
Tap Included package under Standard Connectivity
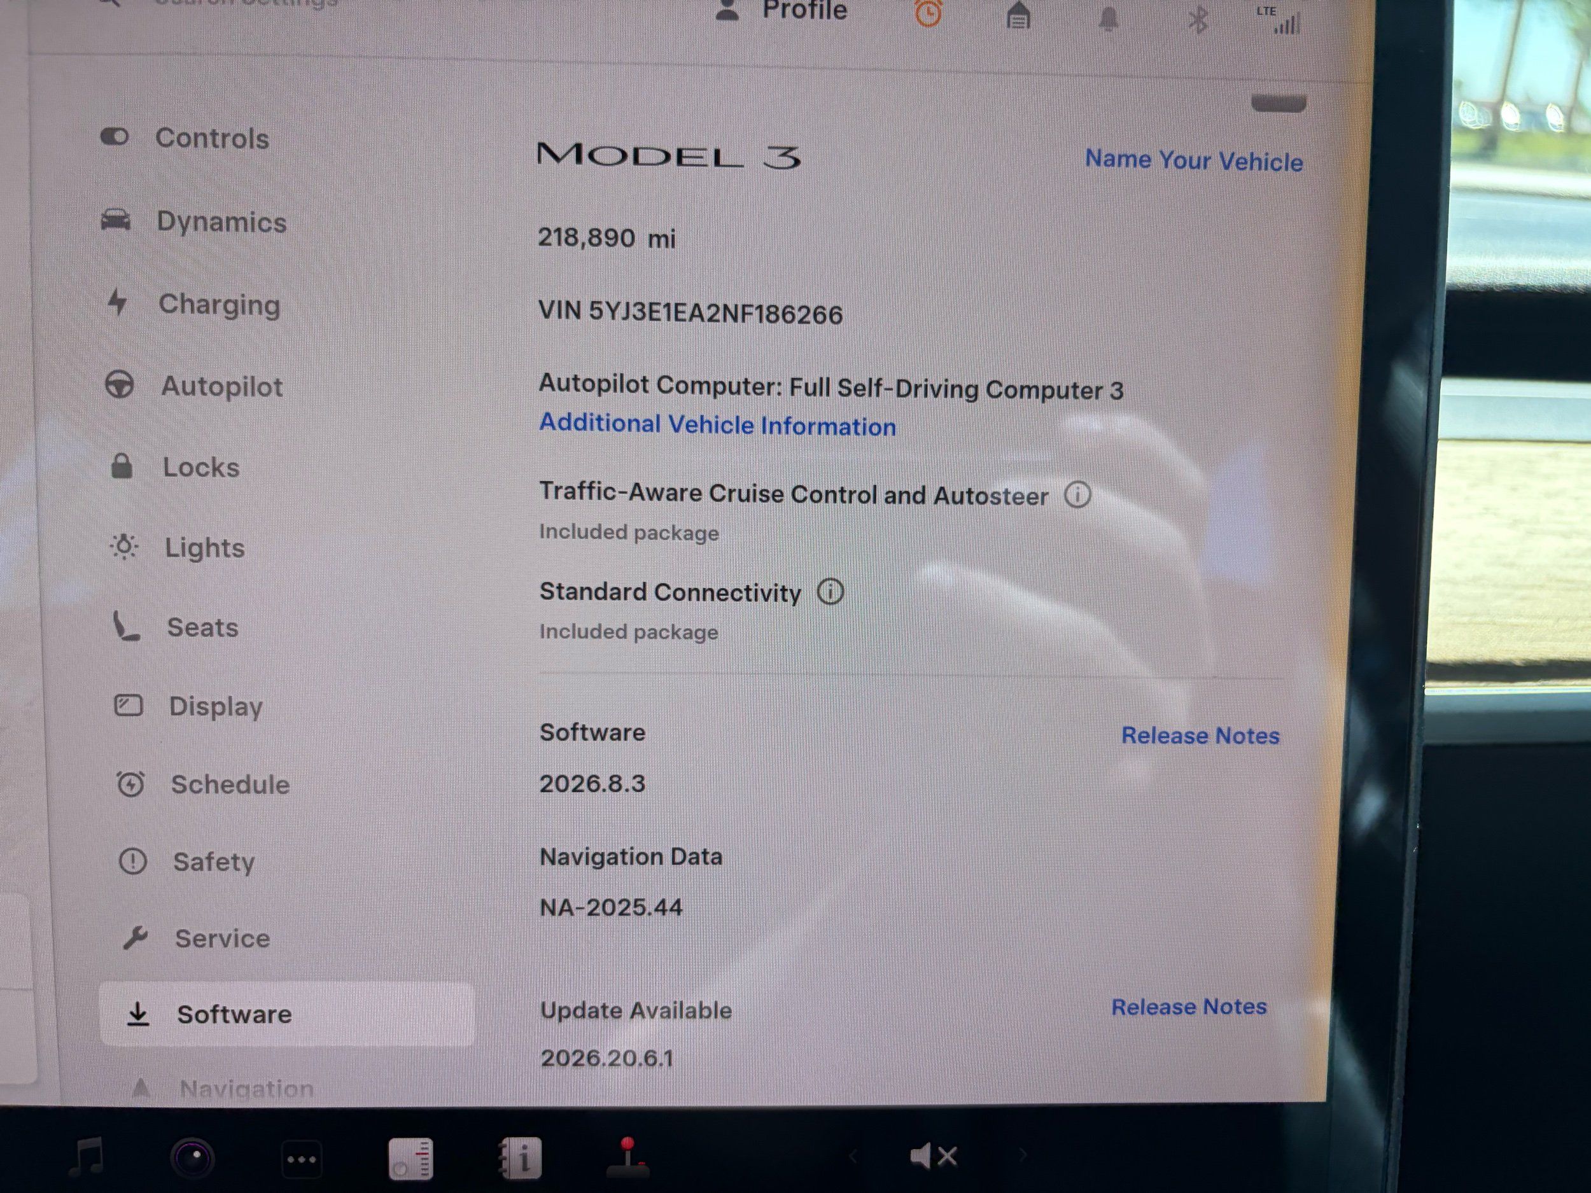629,632
